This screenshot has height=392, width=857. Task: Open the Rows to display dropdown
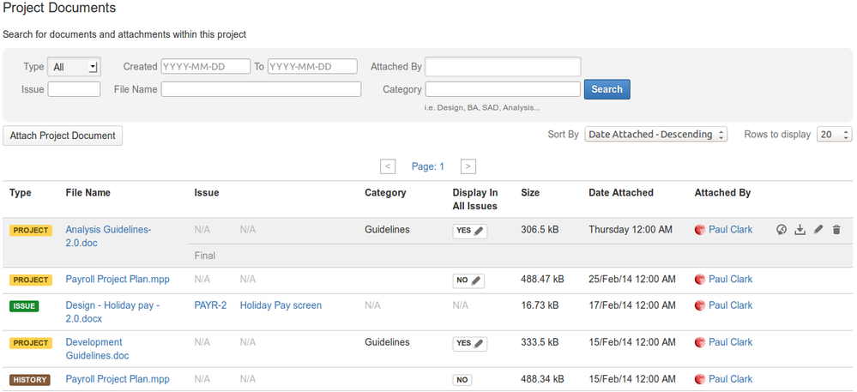[x=835, y=135]
